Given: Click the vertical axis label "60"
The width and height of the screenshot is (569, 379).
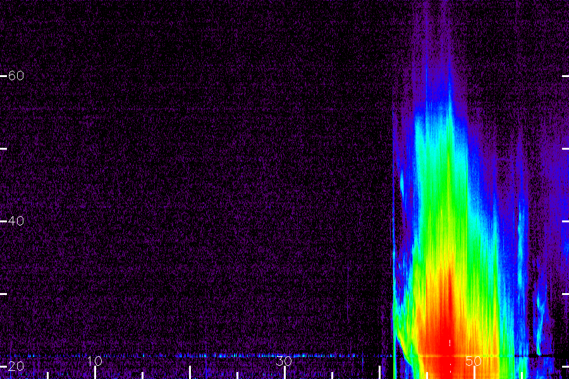Looking at the screenshot, I should [16, 75].
